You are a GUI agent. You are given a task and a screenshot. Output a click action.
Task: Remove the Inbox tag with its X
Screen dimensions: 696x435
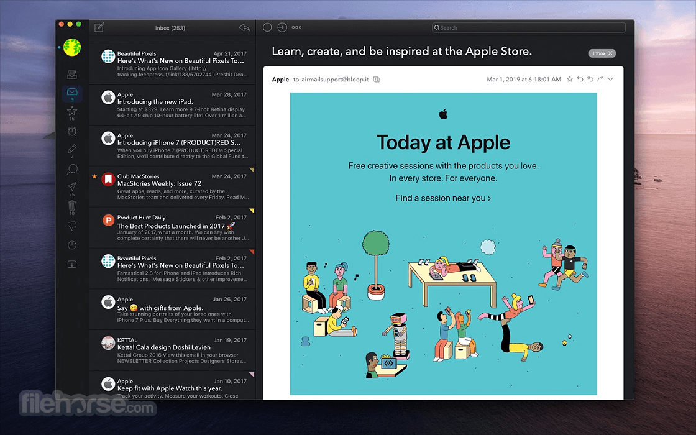pos(610,53)
